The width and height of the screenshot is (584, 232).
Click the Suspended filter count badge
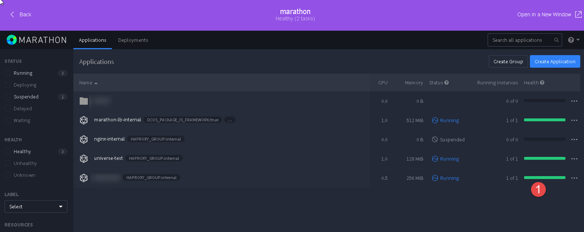(x=63, y=97)
